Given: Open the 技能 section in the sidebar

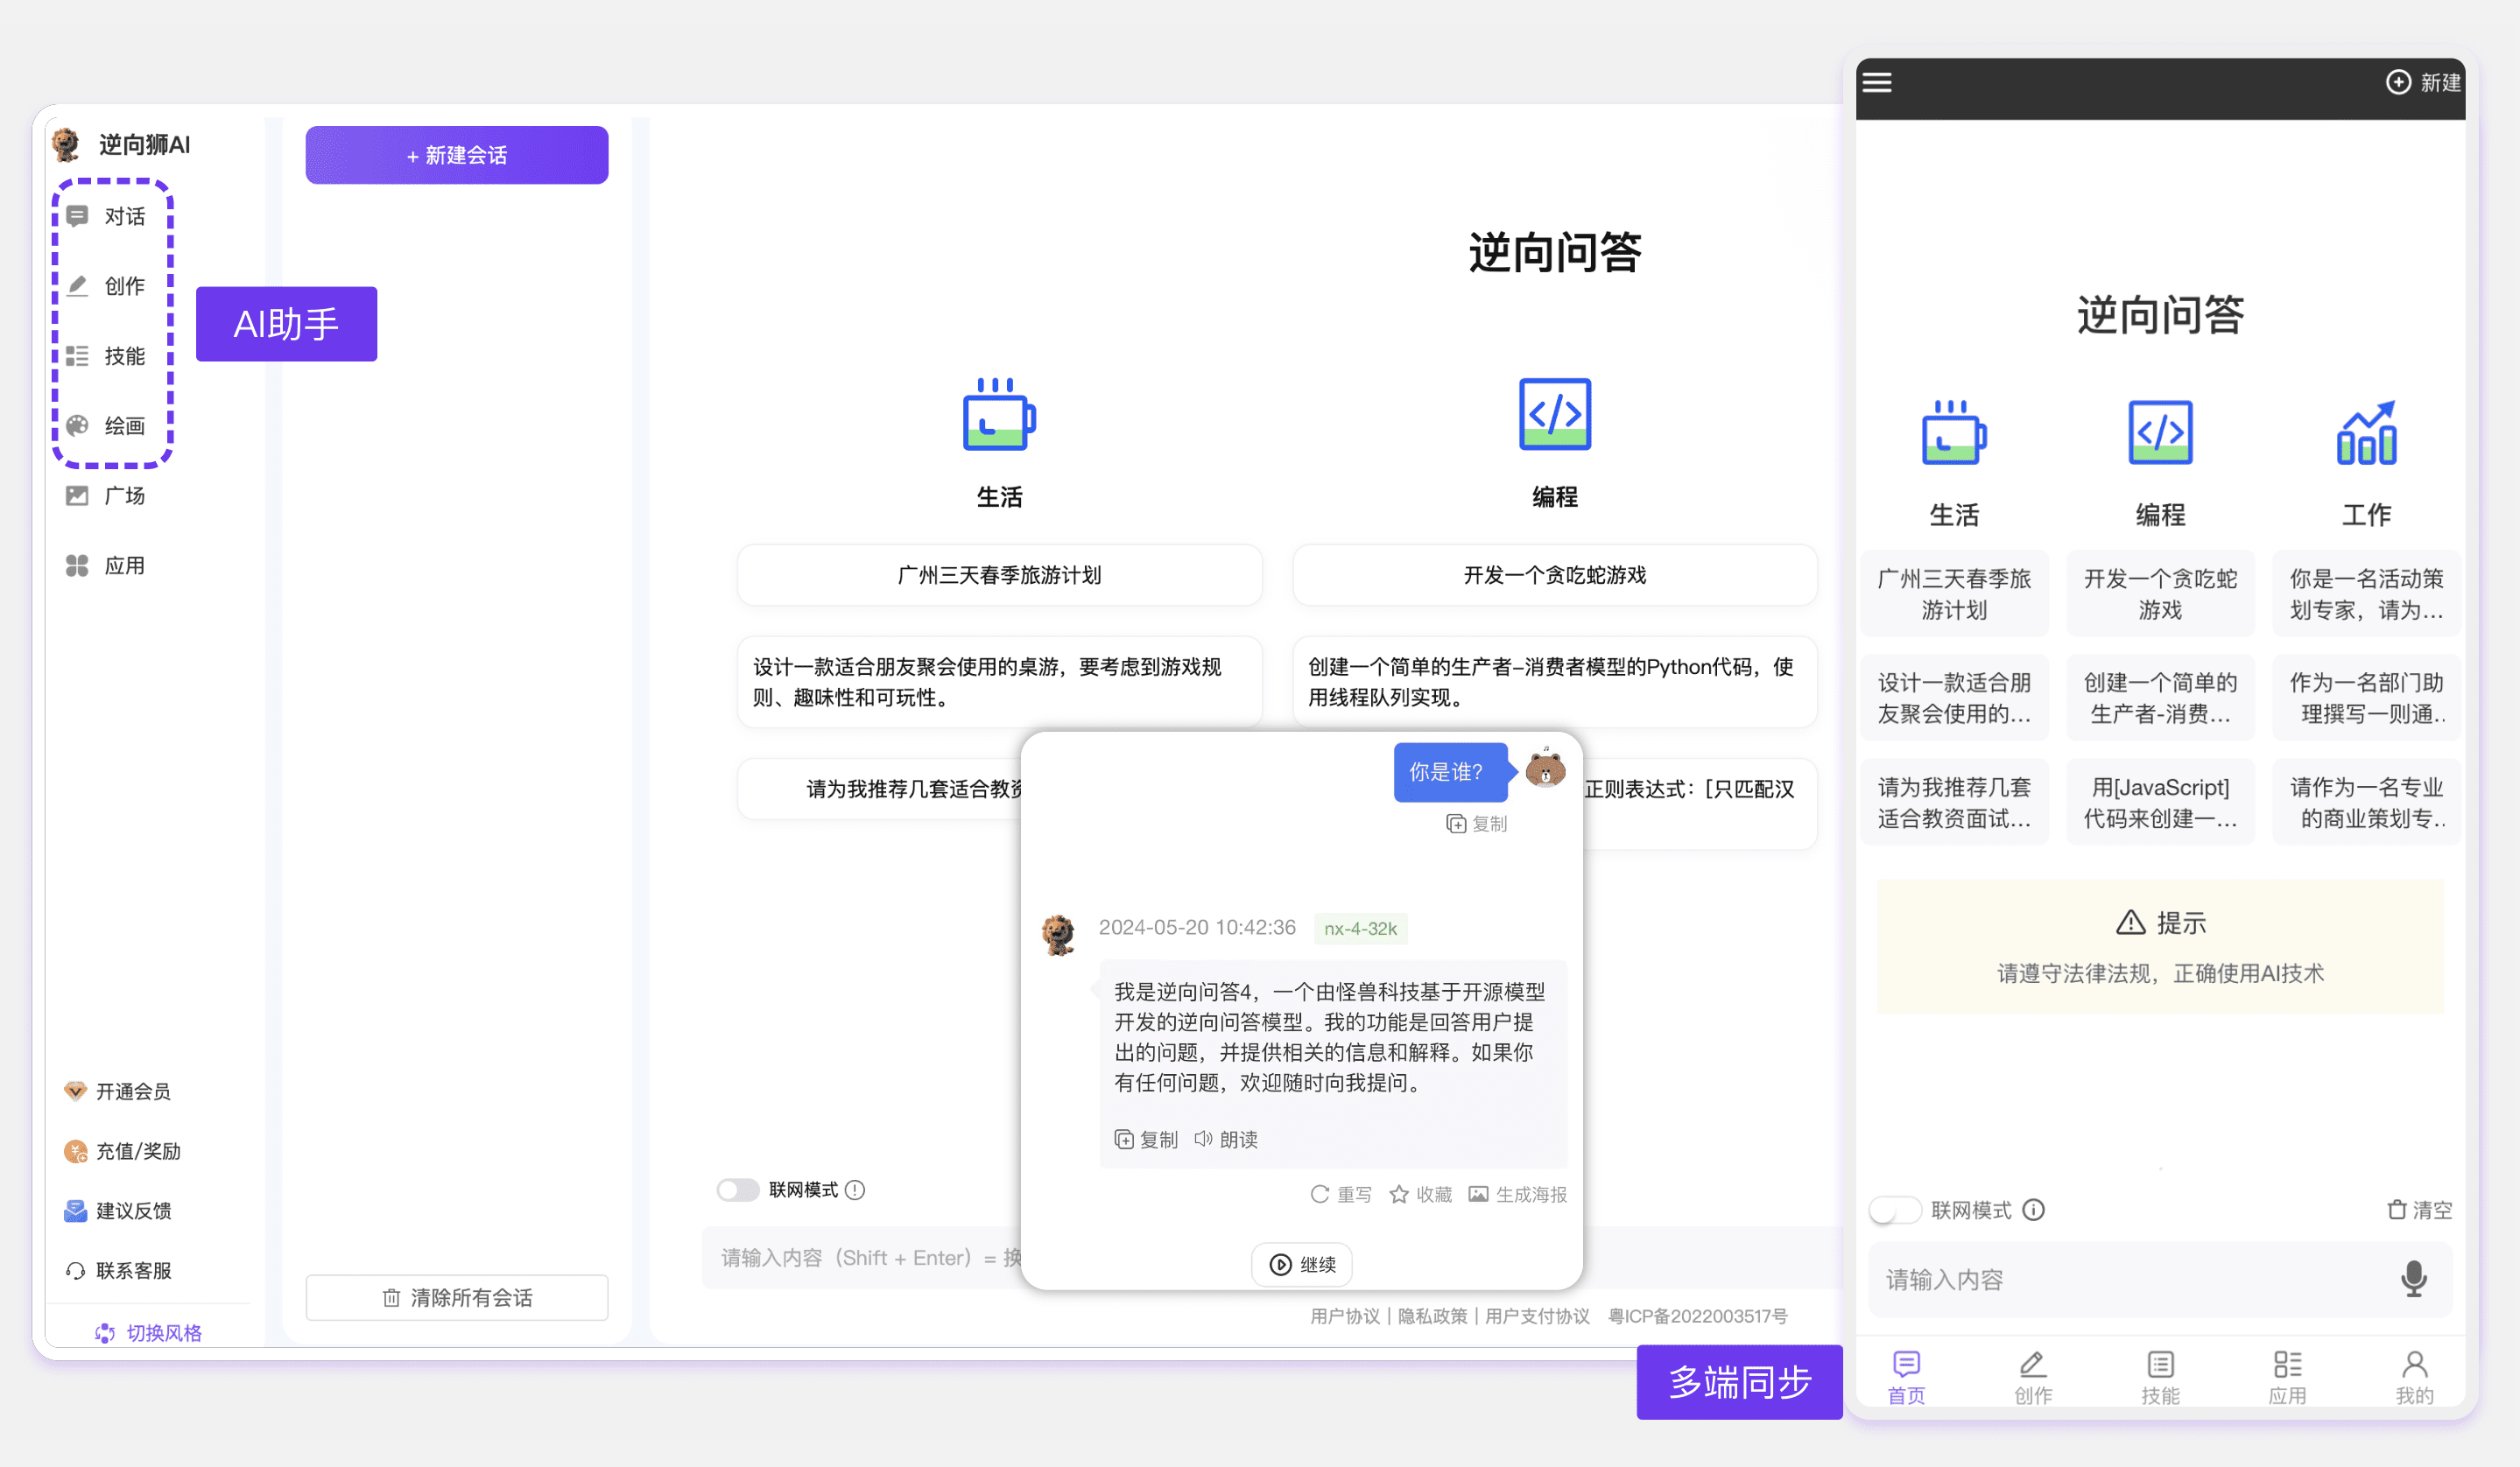Looking at the screenshot, I should (106, 355).
